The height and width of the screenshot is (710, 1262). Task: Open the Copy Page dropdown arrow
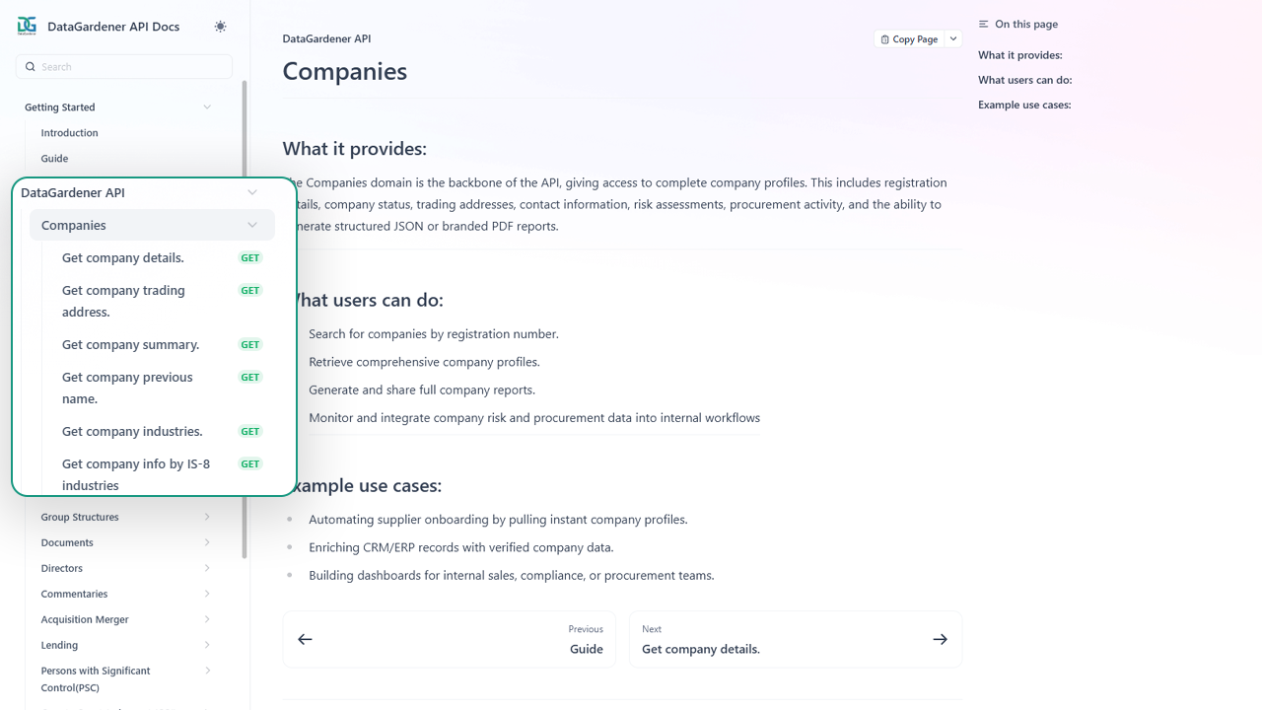click(953, 39)
